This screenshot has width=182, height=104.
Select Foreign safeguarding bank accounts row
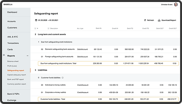[x=105, y=57]
